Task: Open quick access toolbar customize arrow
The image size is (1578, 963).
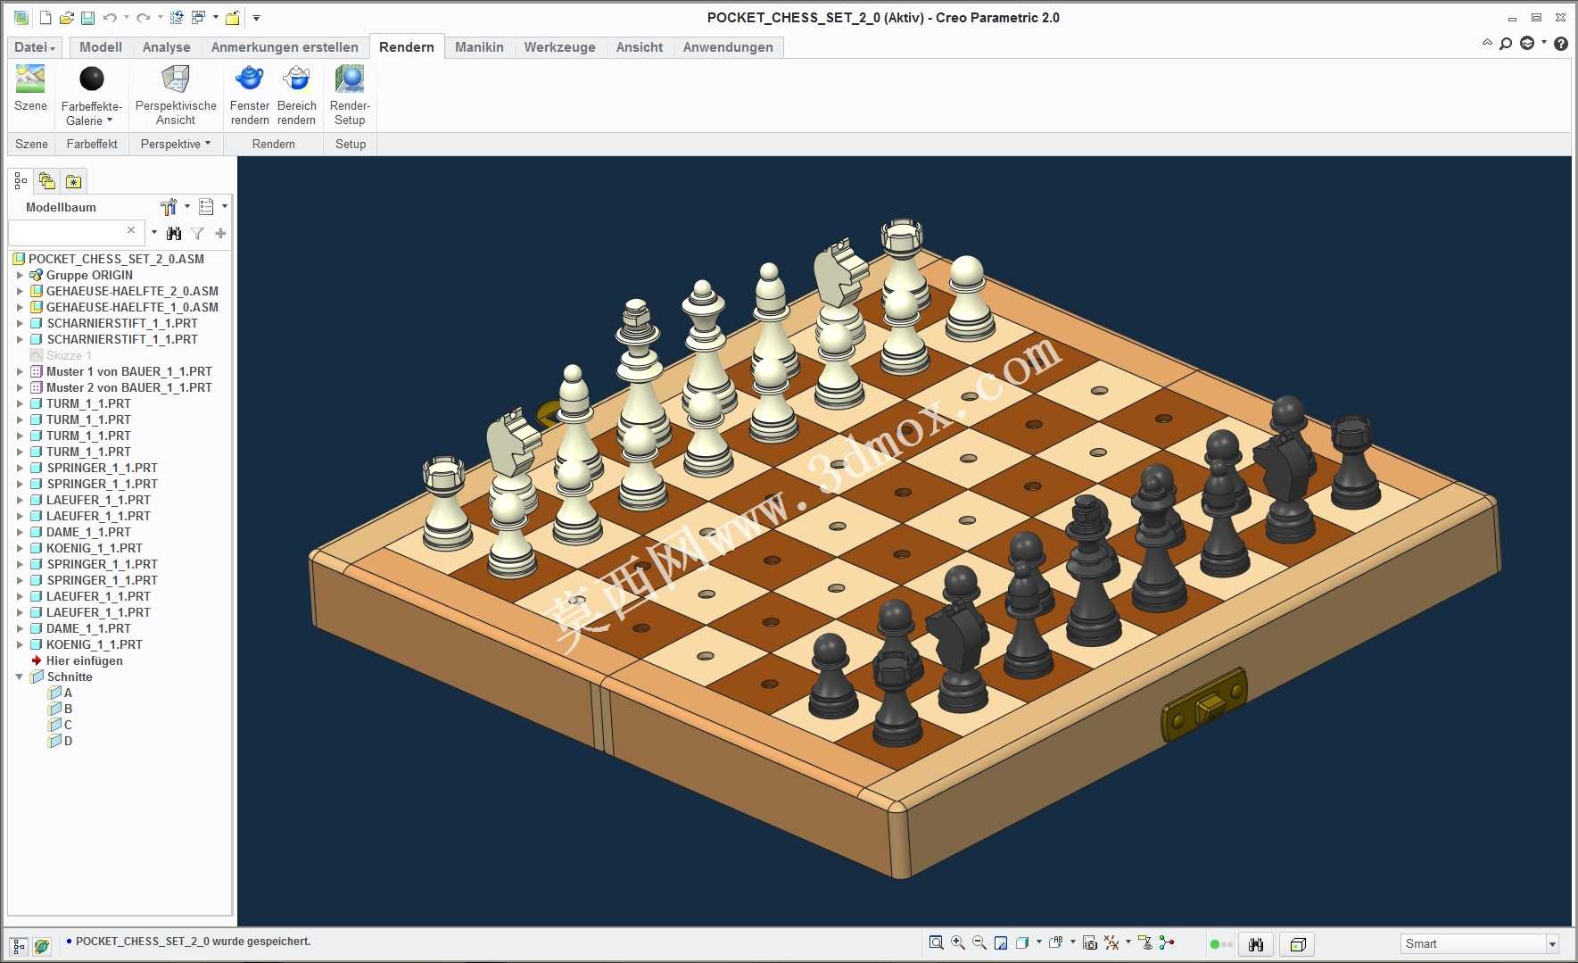Action: pyautogui.click(x=256, y=18)
